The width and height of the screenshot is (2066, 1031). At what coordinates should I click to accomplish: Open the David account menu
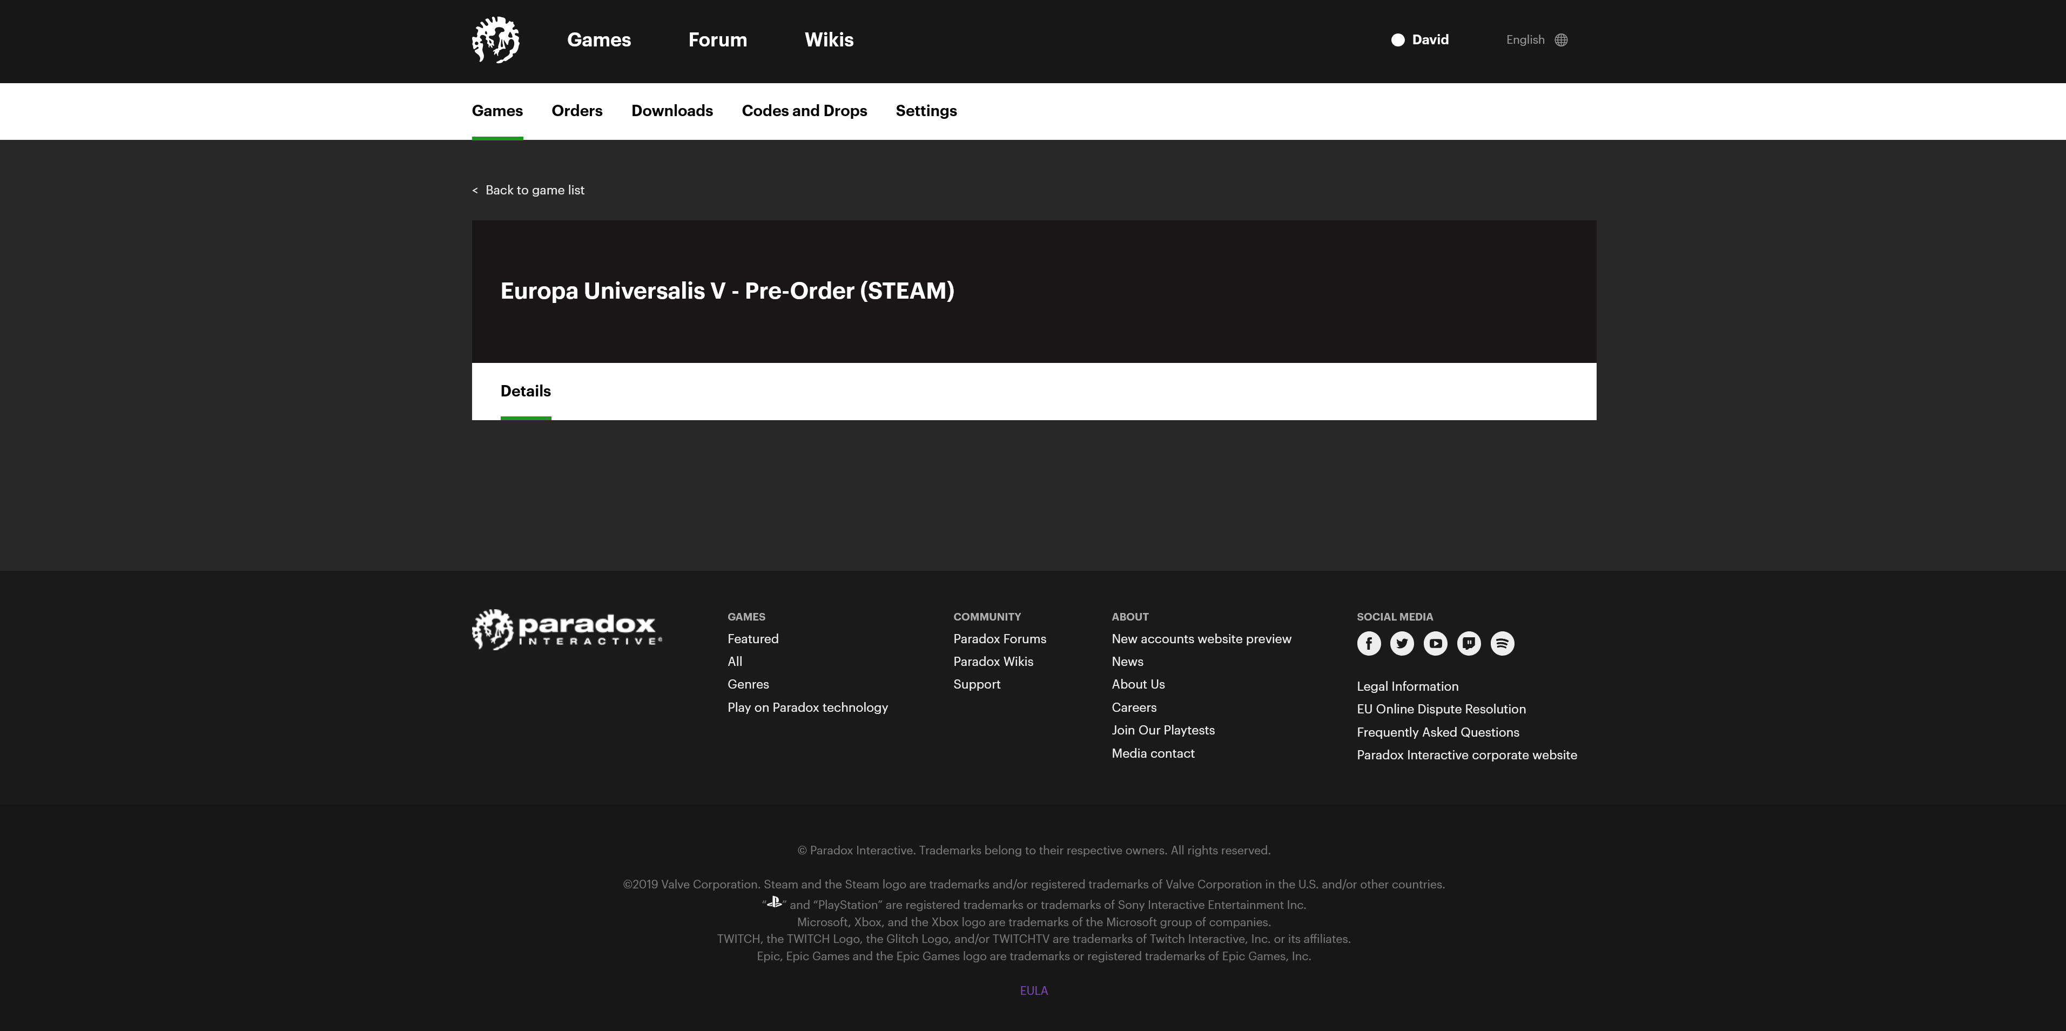coord(1430,40)
